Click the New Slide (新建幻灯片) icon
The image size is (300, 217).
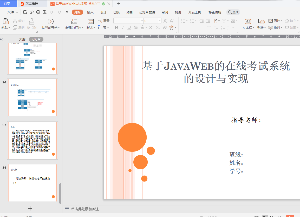point(74,21)
